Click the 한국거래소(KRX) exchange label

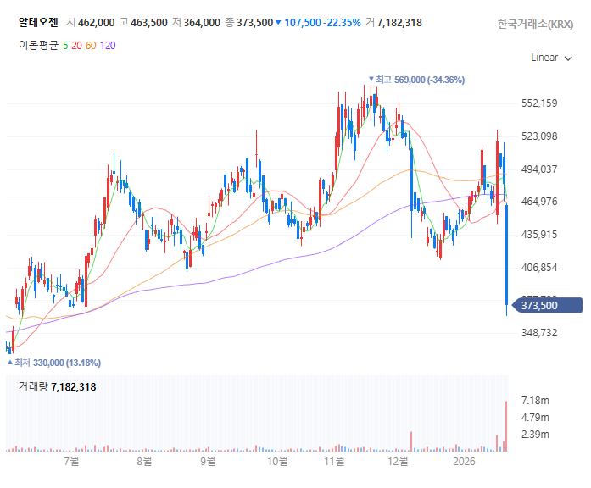(x=535, y=24)
